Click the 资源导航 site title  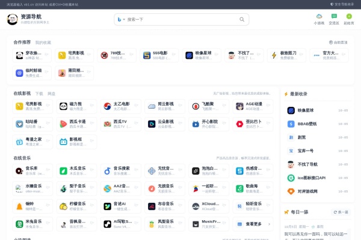pyautogui.click(x=31, y=17)
